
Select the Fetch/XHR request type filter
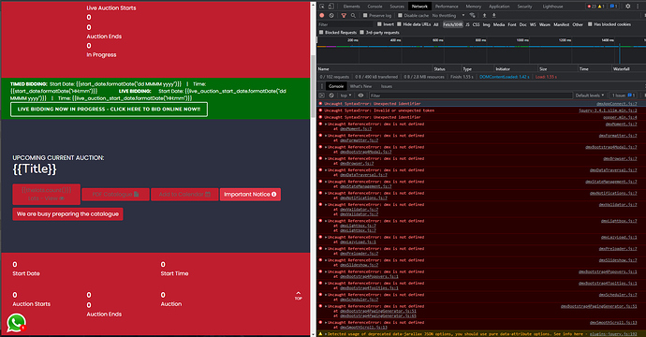[x=453, y=24]
